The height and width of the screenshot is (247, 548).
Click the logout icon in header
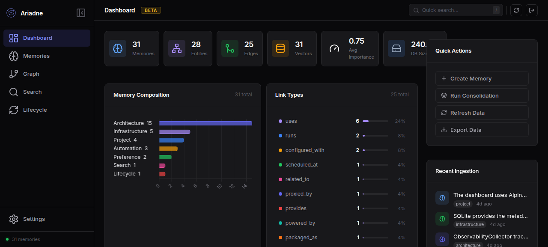(x=532, y=10)
